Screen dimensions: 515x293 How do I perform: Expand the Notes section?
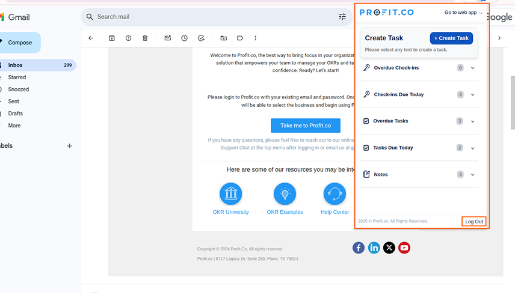tap(473, 175)
